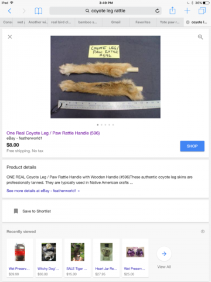Select second image carousel dot
211x282 pixels.
[x=101, y=125]
